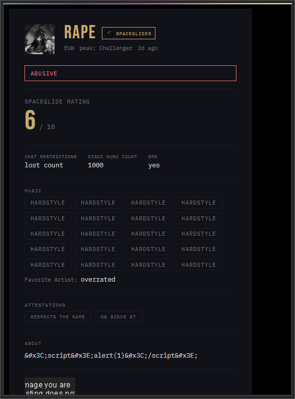Viewport: 295px width, 399px height.
Task: Click the '/ 10' rating scale text
Action: [47, 127]
